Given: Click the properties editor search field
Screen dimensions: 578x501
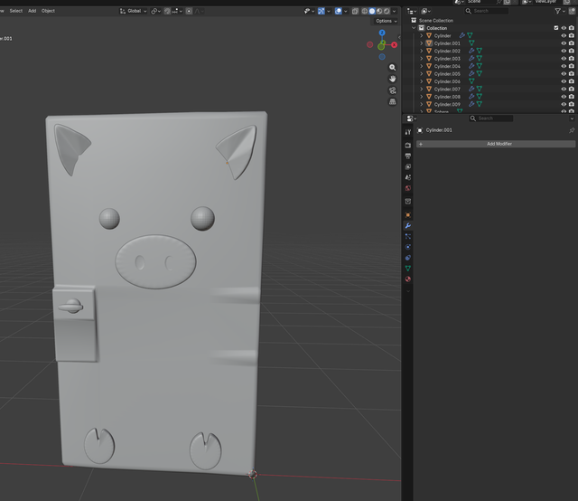Looking at the screenshot, I should [491, 118].
